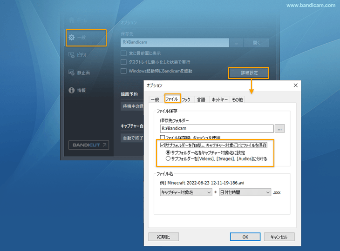Confirm with the OK button

tap(245, 237)
